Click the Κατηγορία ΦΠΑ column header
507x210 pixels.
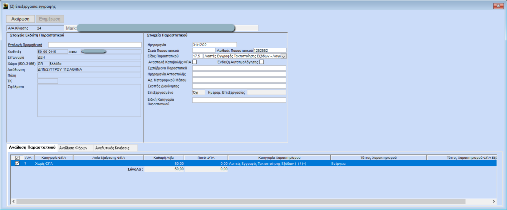point(52,157)
